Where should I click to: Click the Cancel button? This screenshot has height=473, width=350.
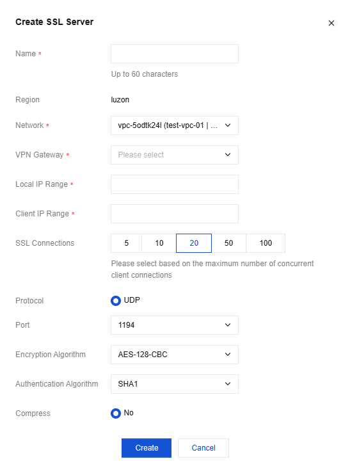click(x=203, y=448)
